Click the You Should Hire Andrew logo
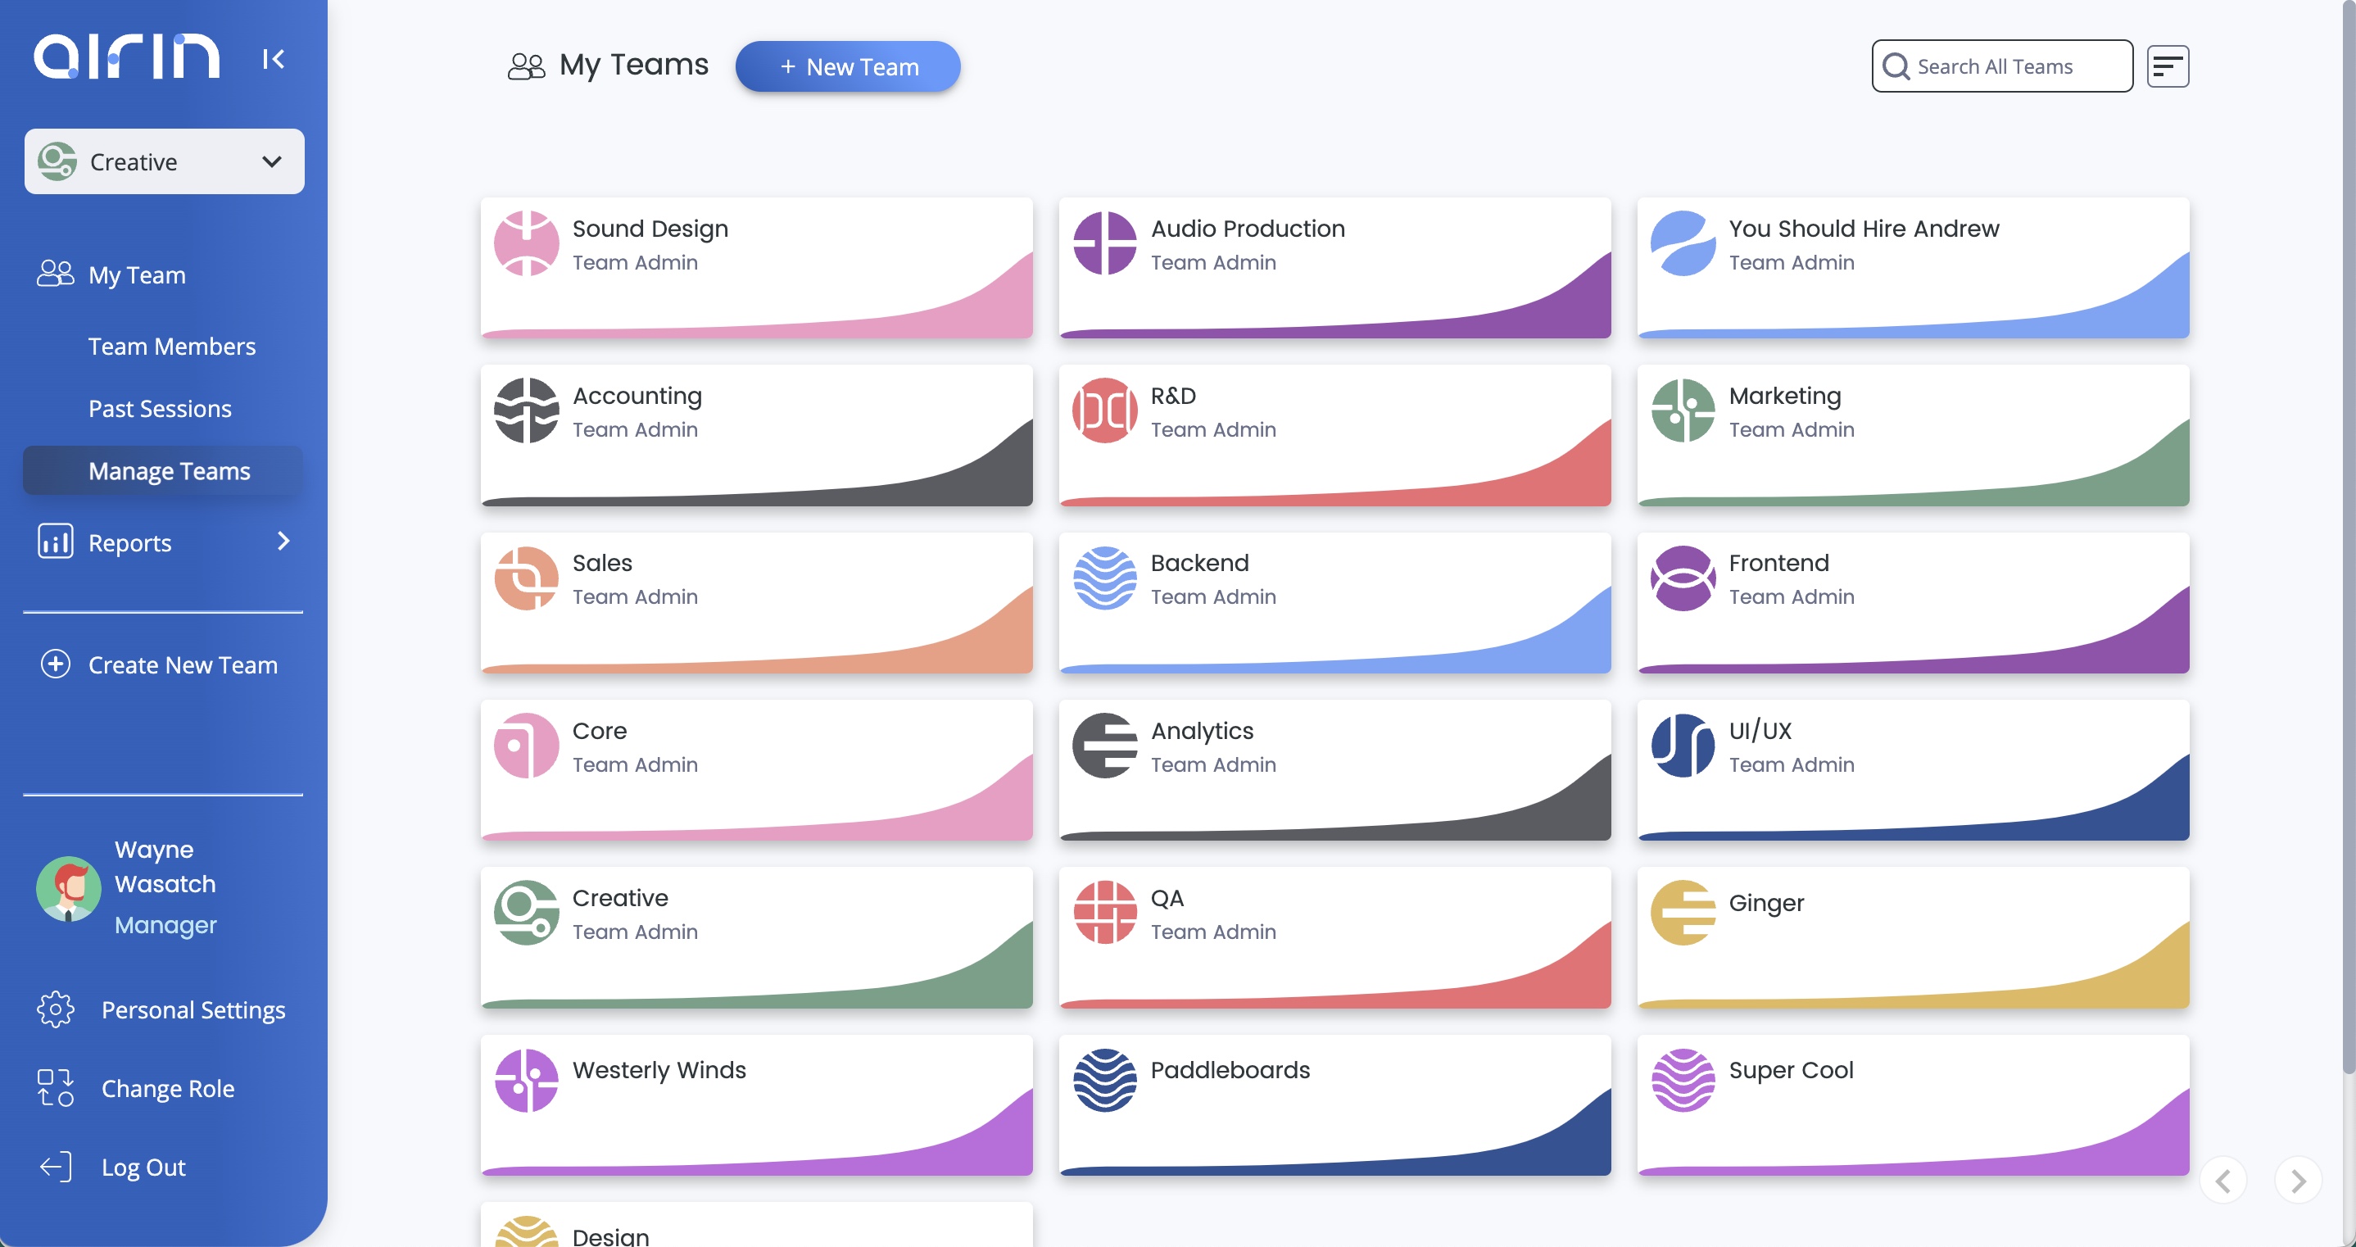The width and height of the screenshot is (2356, 1247). coord(1683,243)
